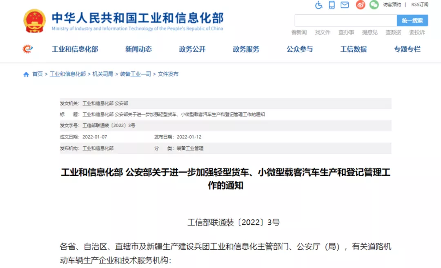This screenshot has height=268, width=441.
Task: Click the orange gear swirl icon in navigation
Action: [28, 49]
